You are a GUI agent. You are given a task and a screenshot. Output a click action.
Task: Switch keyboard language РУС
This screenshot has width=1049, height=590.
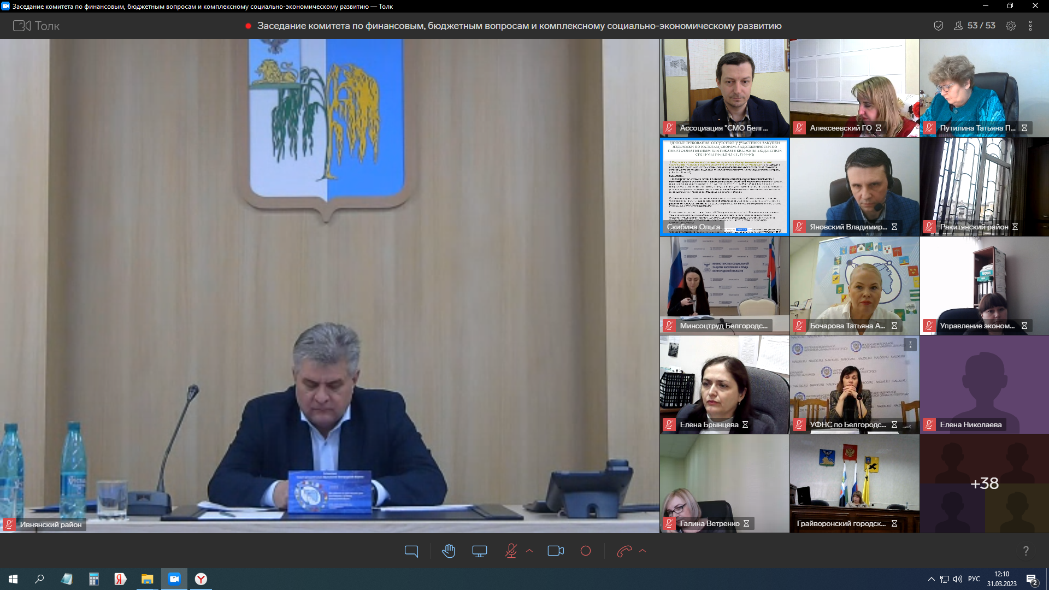pos(974,579)
